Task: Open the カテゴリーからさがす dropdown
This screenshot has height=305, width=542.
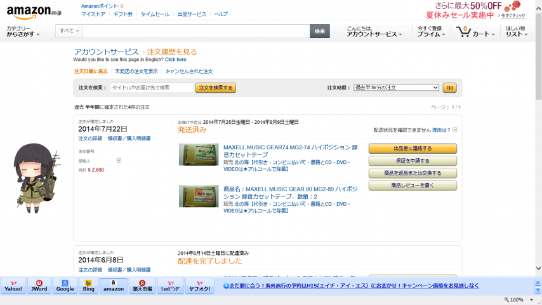Action: point(23,31)
